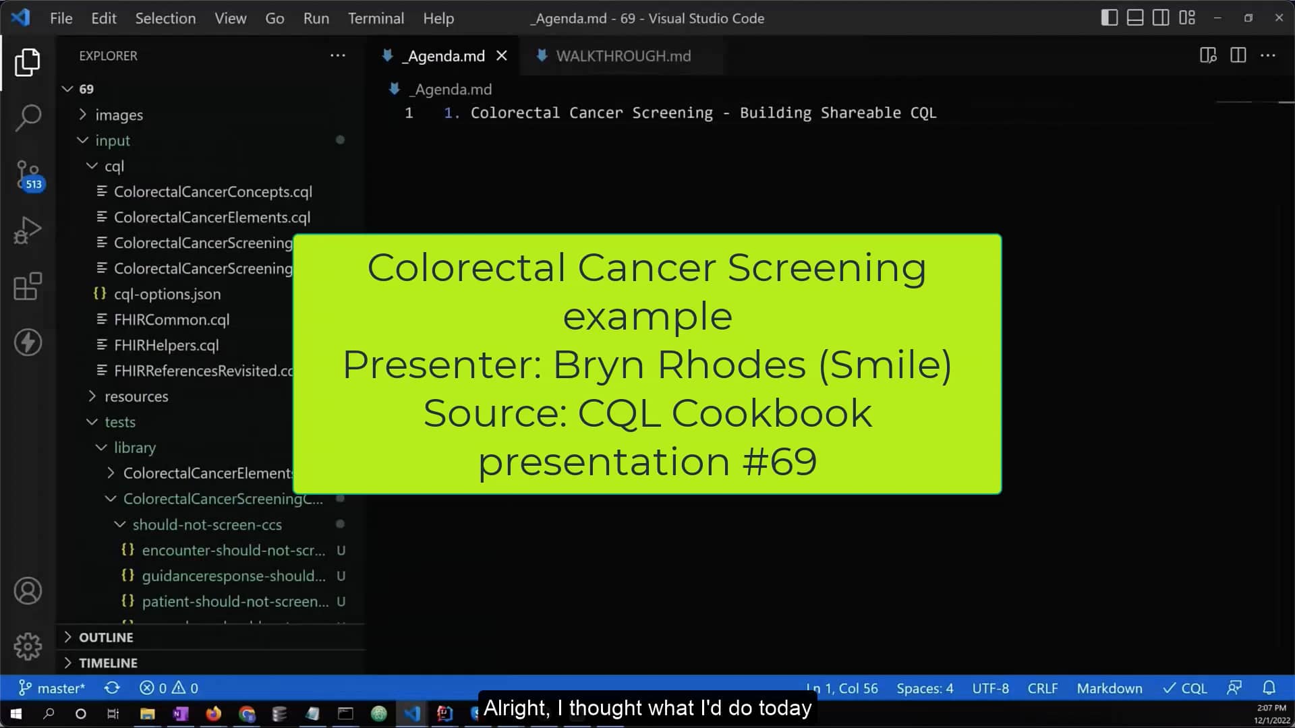
Task: Open the Extensions view
Action: click(28, 286)
